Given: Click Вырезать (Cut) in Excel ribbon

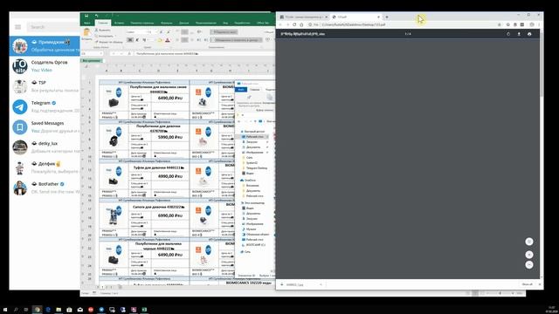Looking at the screenshot, I should click(103, 31).
